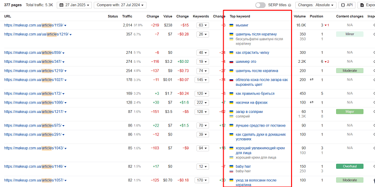
Task: Click the Moderate badge for articles/1057/
Action: pos(350,180)
